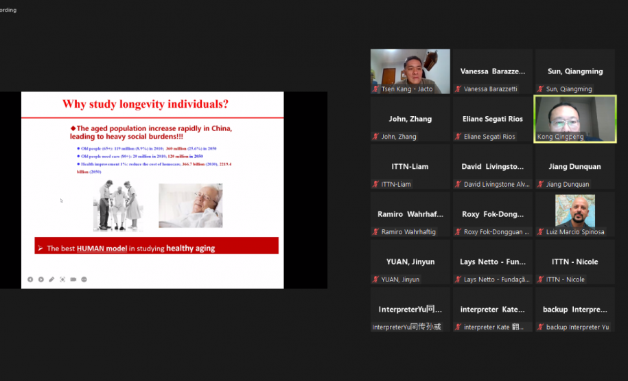Select the Eliane Segati Rios participant tile
628x381 pixels.
[x=492, y=119]
